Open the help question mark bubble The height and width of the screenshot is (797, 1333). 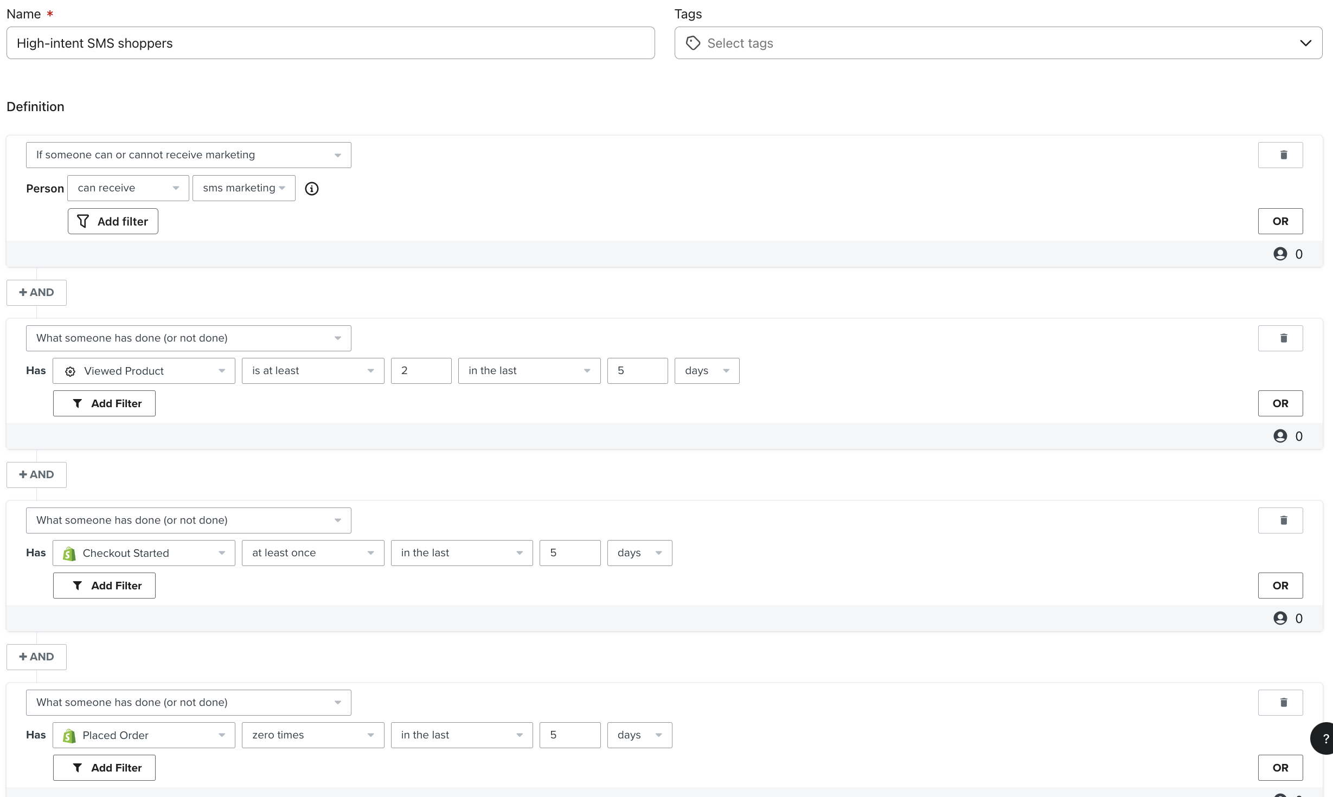click(1323, 738)
